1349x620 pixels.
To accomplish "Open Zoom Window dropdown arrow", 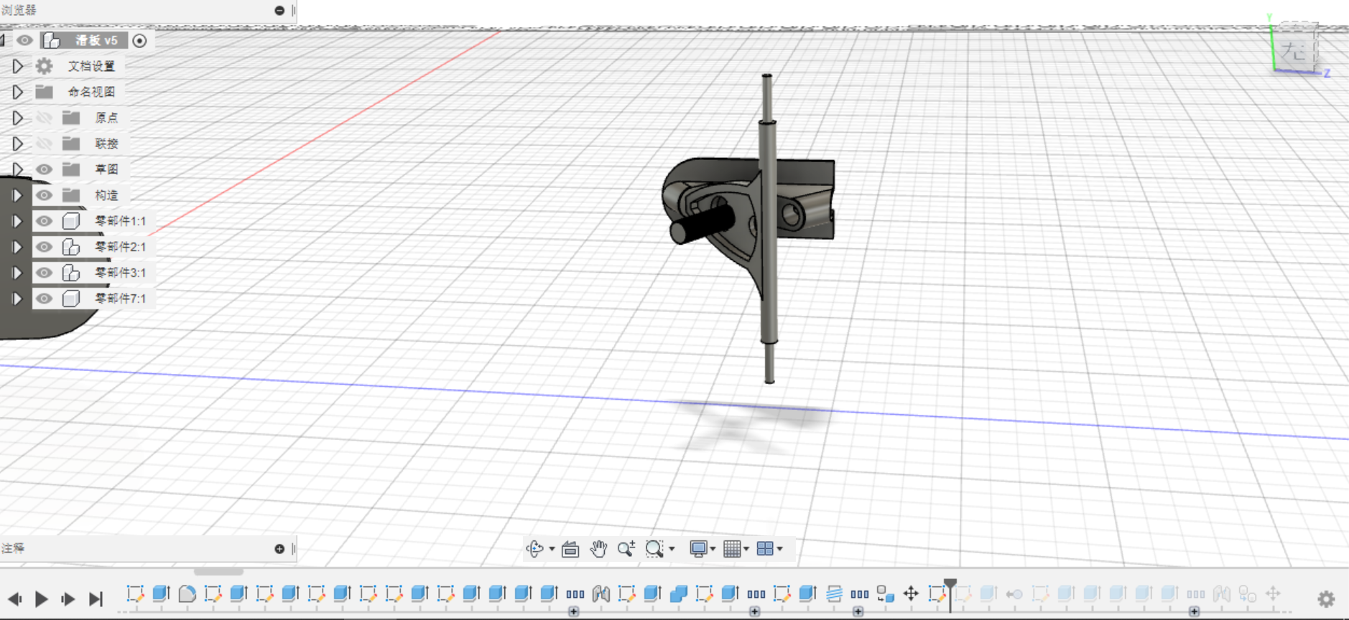I will click(672, 550).
